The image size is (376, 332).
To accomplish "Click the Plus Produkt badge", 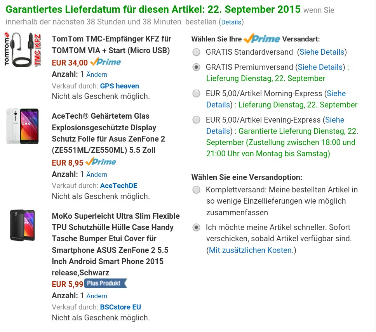I will [x=105, y=284].
